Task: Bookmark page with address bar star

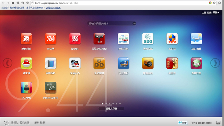Action: coord(214,3)
